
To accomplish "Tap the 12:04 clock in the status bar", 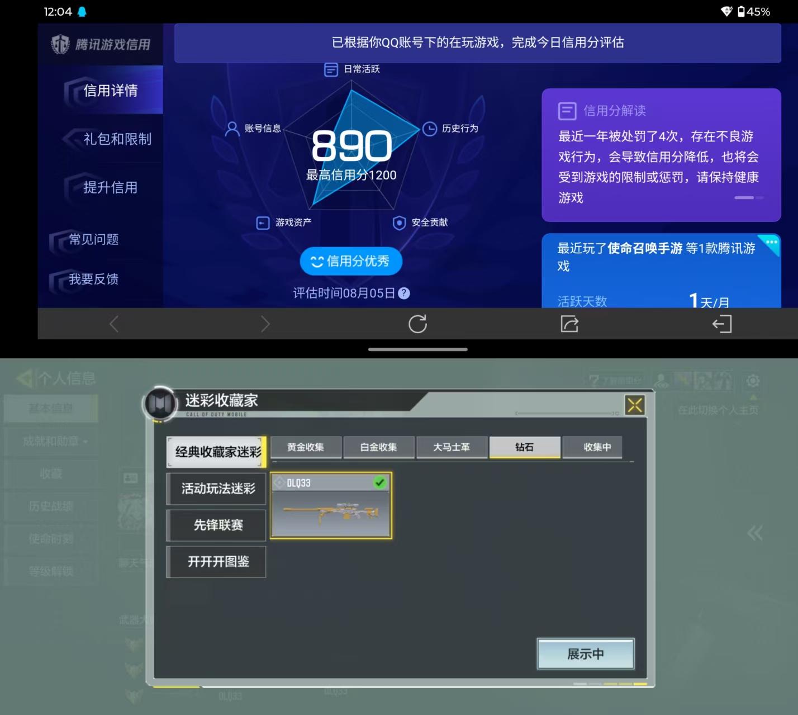I will [x=58, y=11].
